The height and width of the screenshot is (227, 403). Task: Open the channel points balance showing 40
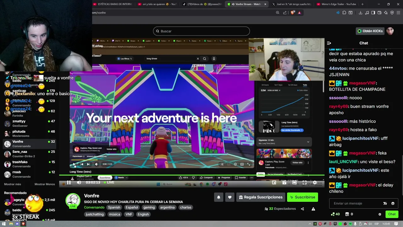click(335, 214)
